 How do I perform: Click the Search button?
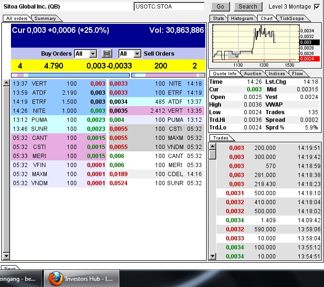tap(248, 7)
